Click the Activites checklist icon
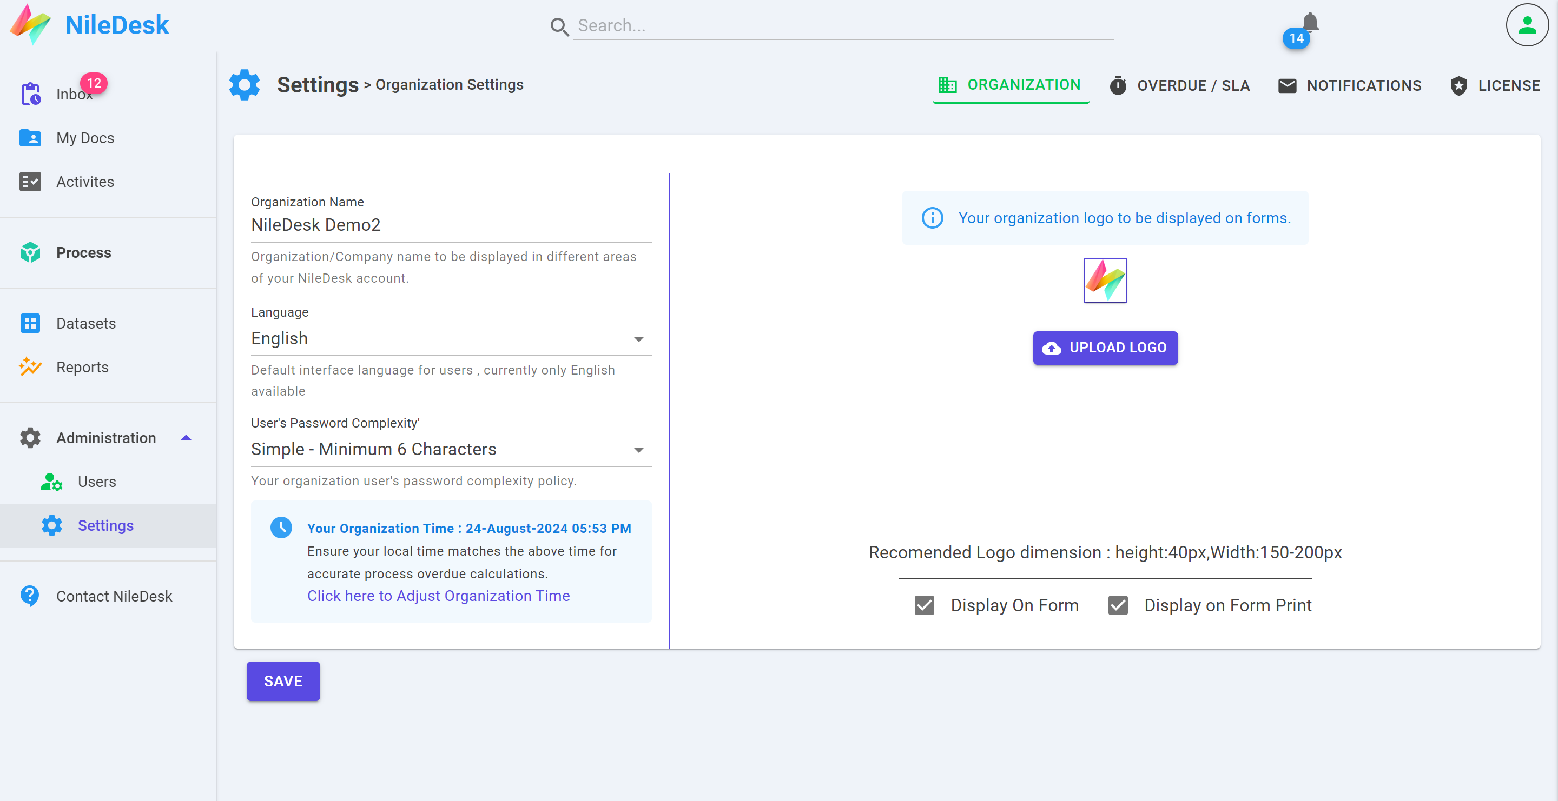 [30, 181]
